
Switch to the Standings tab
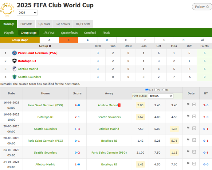[x=9, y=24]
